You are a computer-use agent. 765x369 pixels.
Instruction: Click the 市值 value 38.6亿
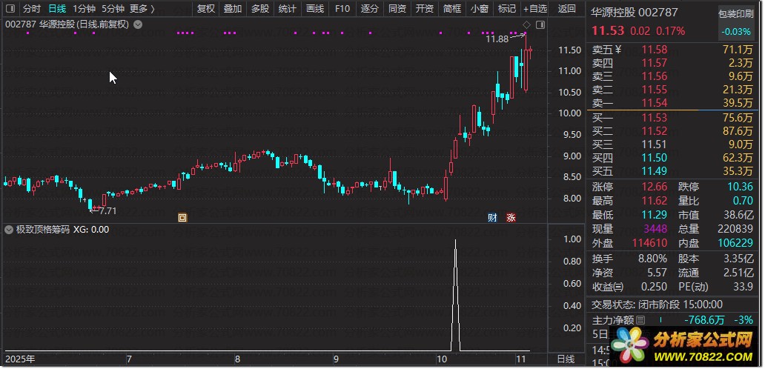738,215
